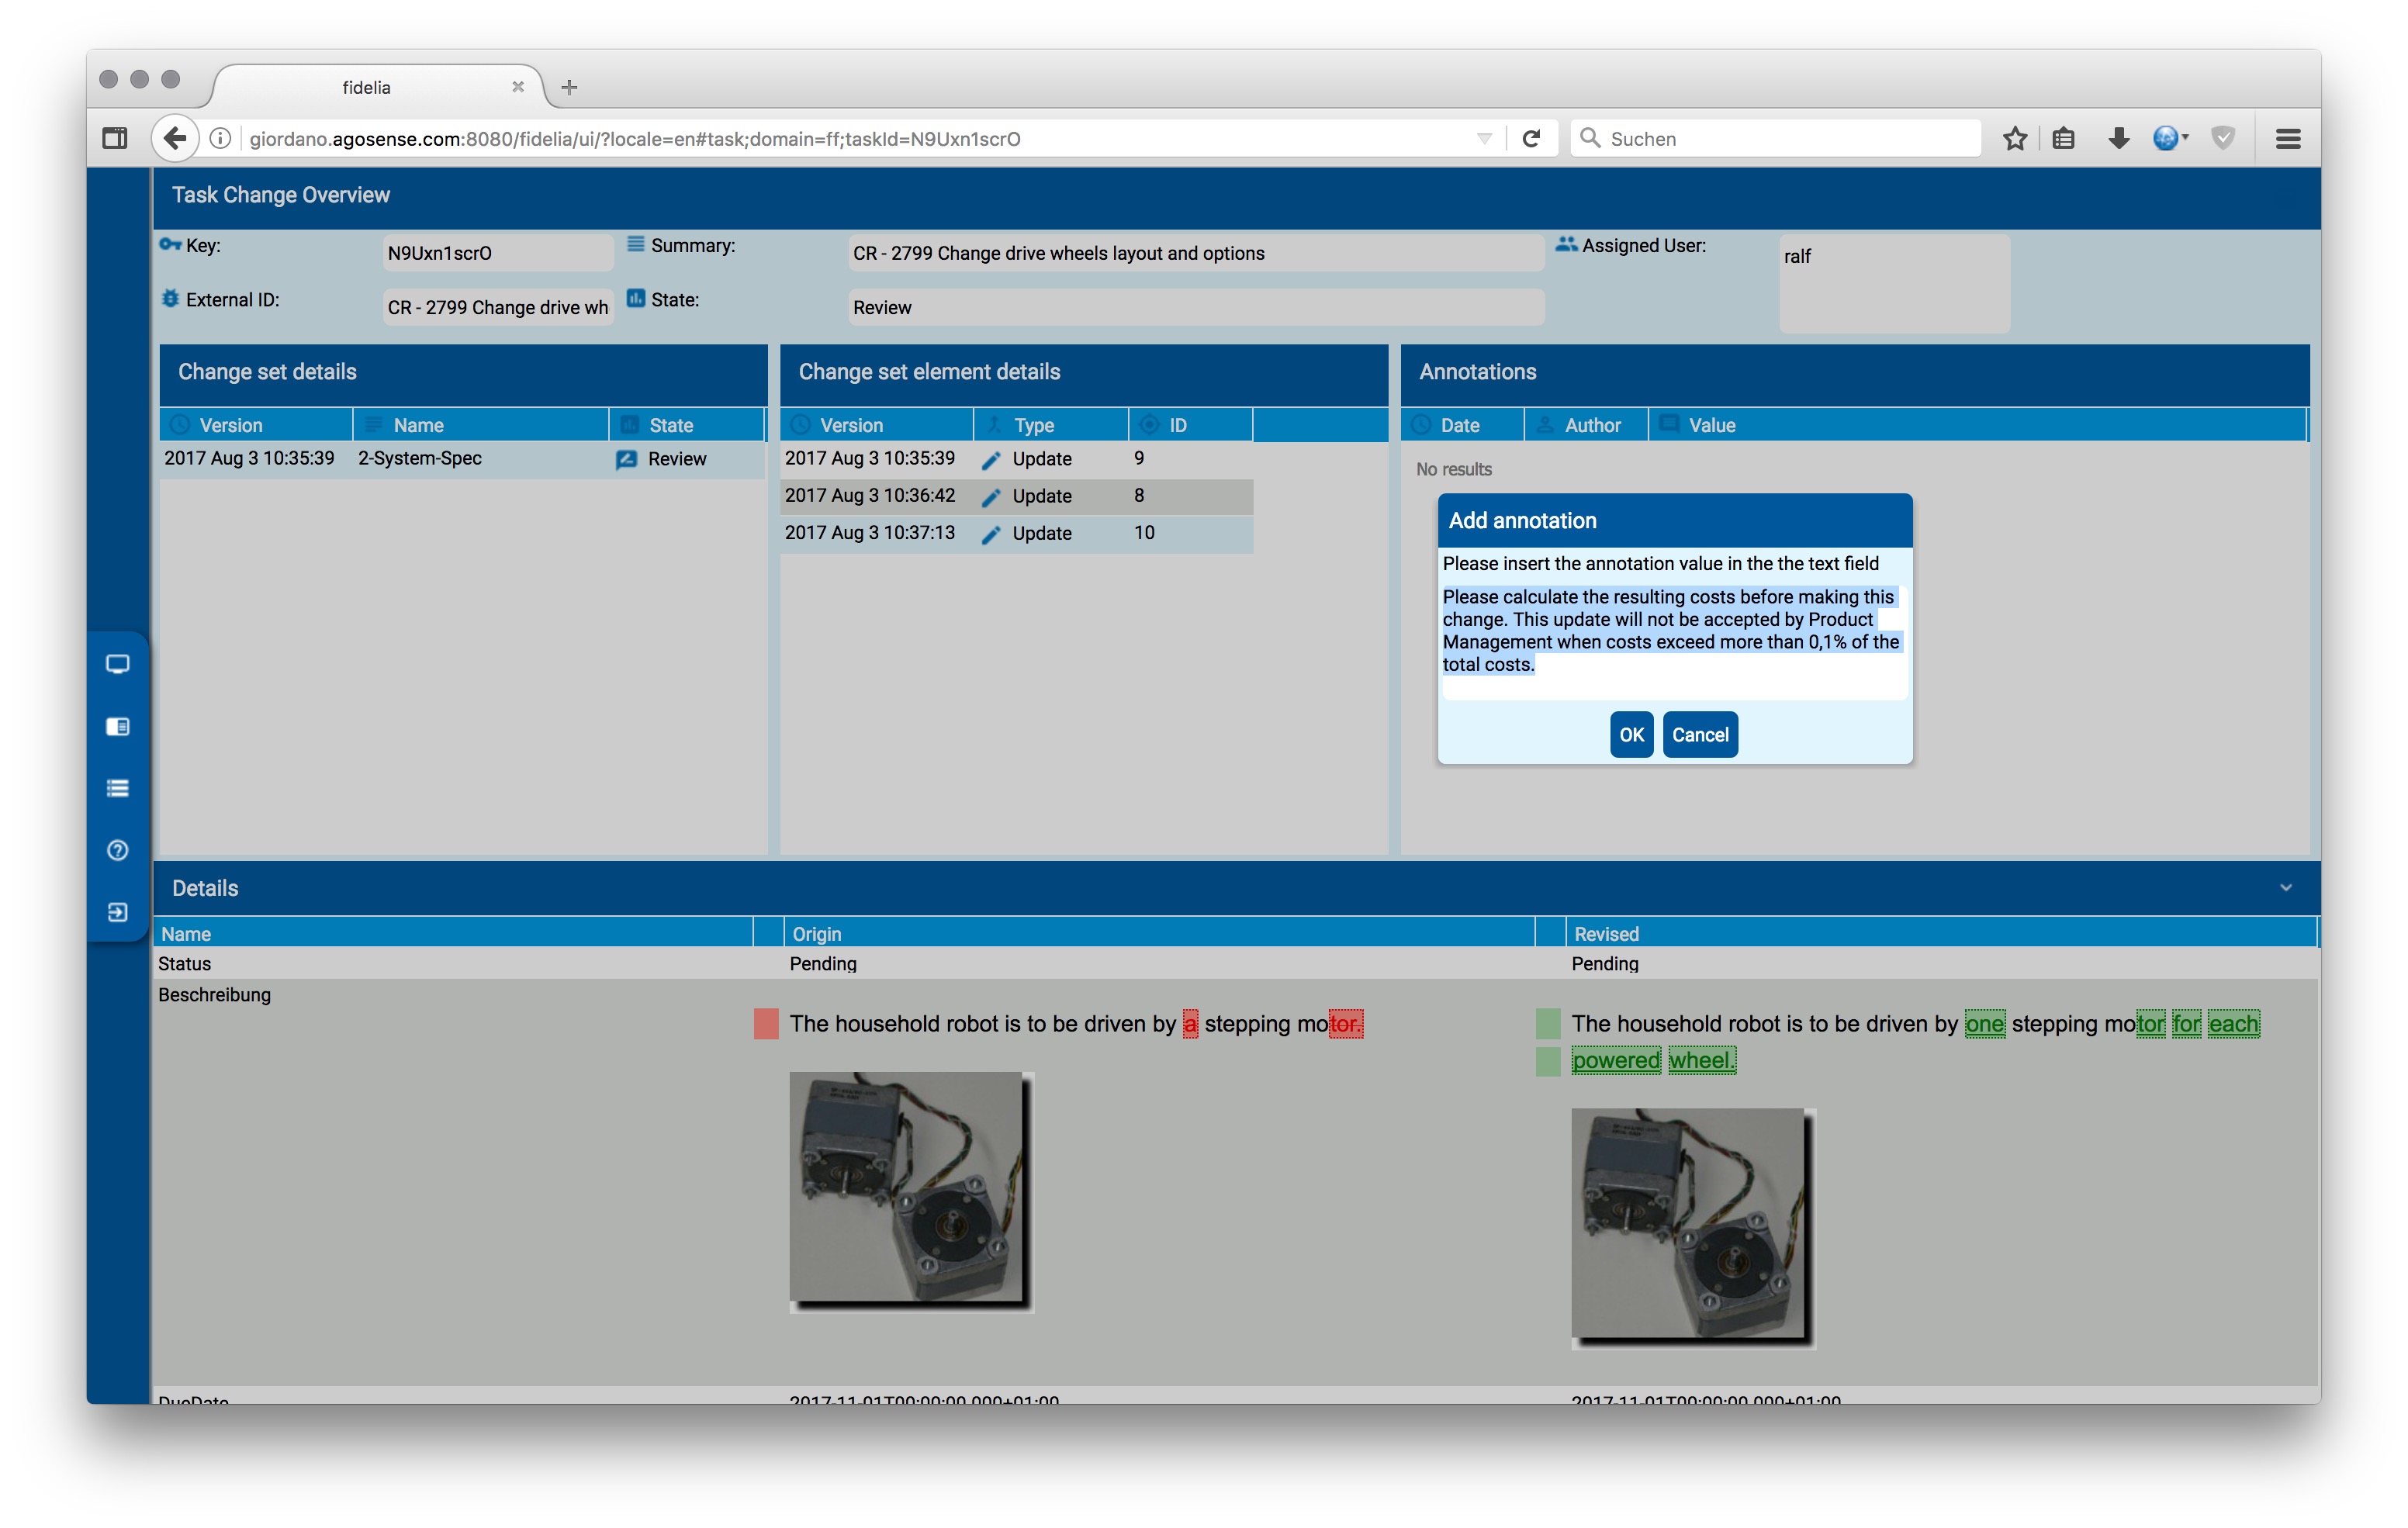Click the question-mark help icon in sidebar
2408x1528 pixels.
117,850
